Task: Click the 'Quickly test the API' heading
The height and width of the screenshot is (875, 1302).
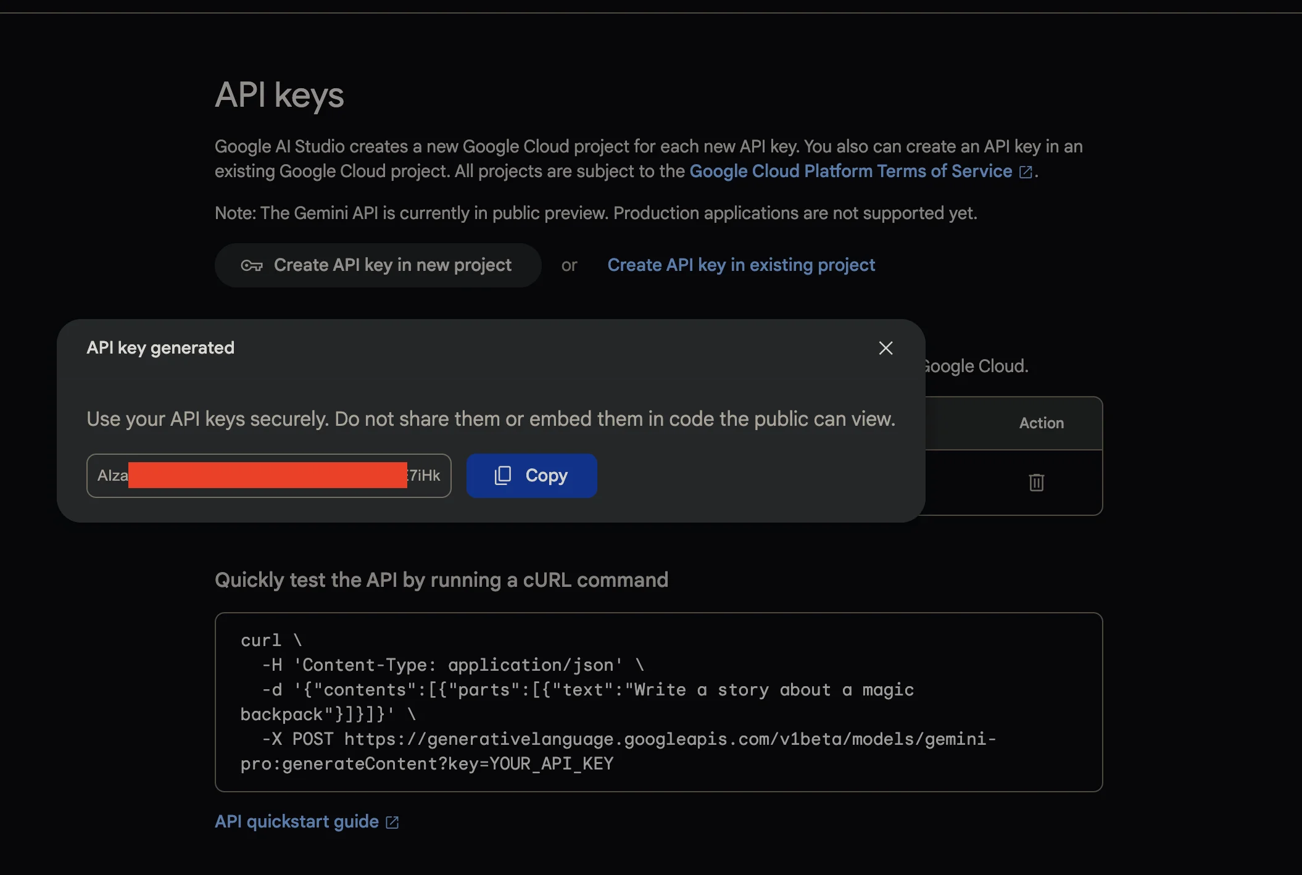Action: coord(441,580)
